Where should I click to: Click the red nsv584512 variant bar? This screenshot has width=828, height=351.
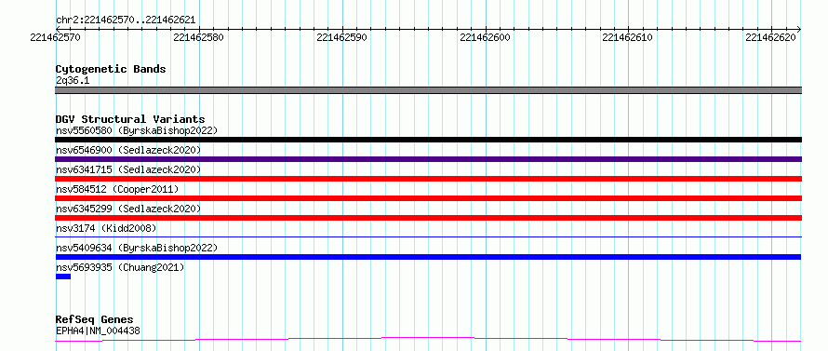coord(428,198)
